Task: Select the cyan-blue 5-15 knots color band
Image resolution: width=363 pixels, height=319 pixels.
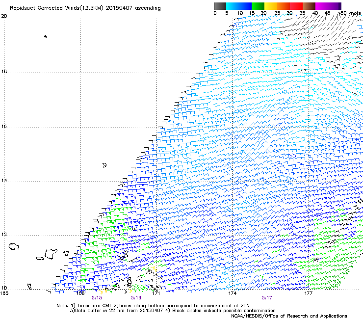Action: [x=239, y=6]
